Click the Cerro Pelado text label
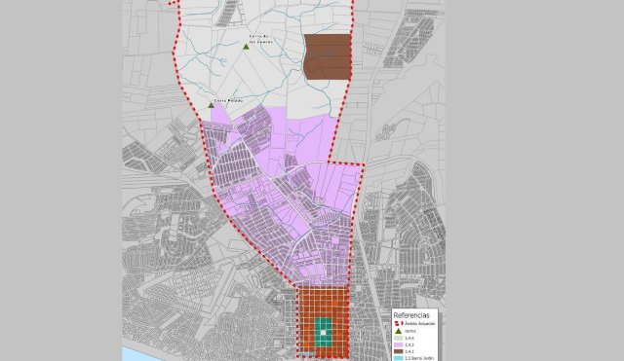 coord(228,101)
